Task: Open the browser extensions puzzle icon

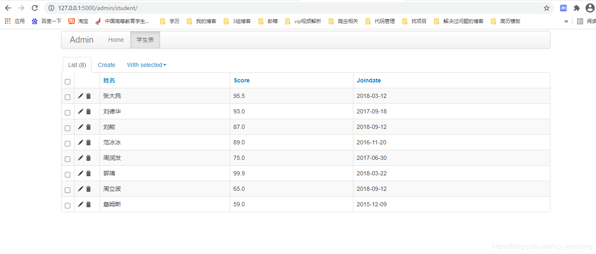Action: (577, 8)
